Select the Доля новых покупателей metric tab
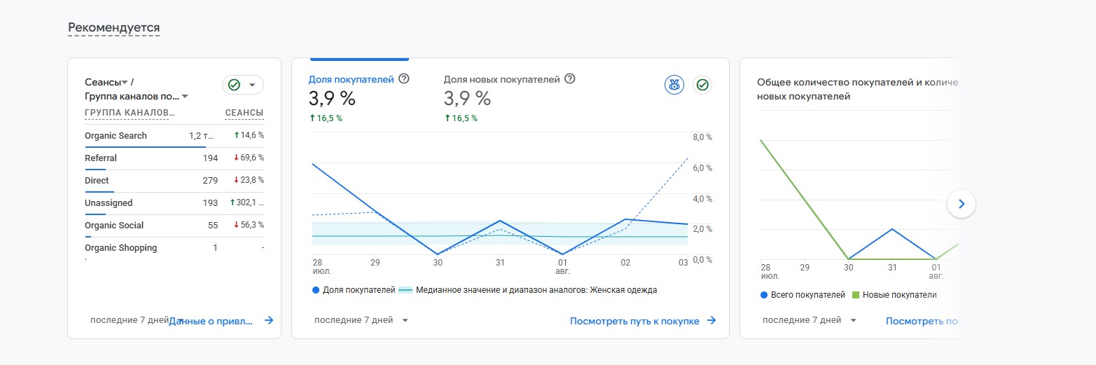The image size is (1096, 365). [x=510, y=97]
